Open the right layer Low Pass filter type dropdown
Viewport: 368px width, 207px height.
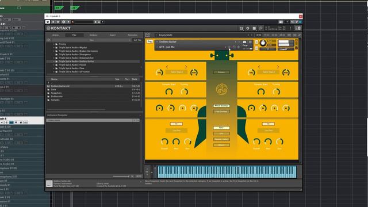pos(269,131)
